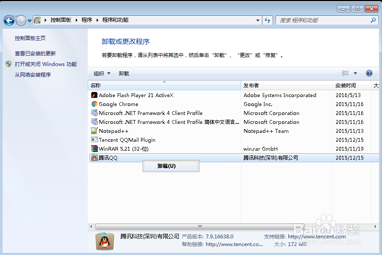Click the horizontal scrollbar right arrow
The width and height of the screenshot is (382, 255).
pyautogui.click(x=376, y=226)
